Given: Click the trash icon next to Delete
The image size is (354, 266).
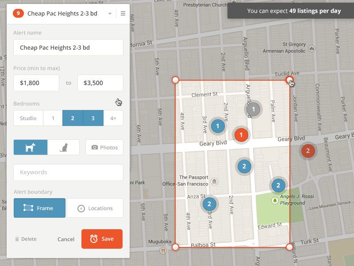Looking at the screenshot, I should pyautogui.click(x=16, y=239).
